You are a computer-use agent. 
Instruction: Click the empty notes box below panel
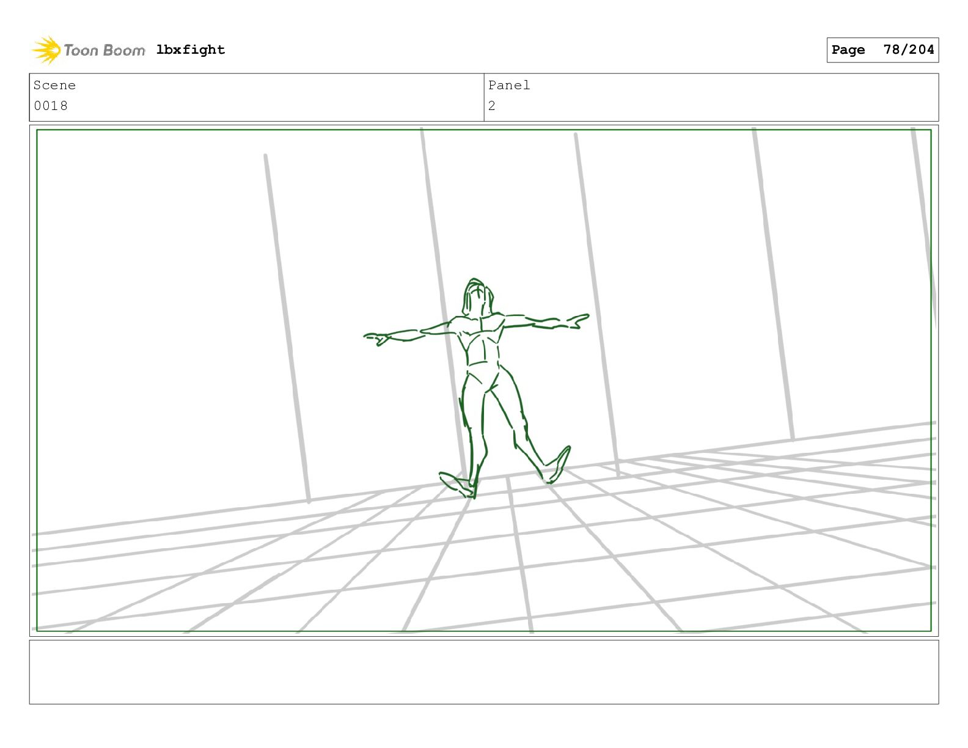(x=484, y=672)
